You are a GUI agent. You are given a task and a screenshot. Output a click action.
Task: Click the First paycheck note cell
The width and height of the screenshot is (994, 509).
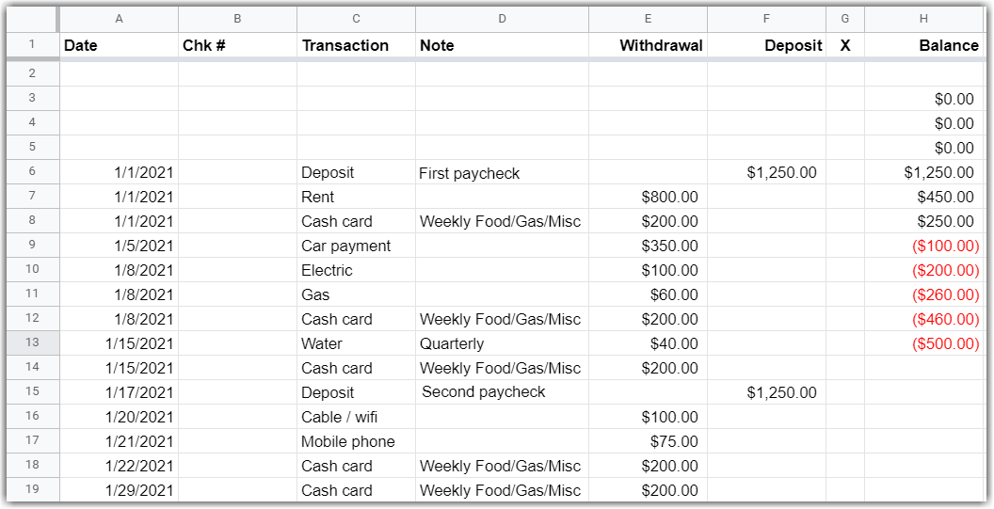pyautogui.click(x=502, y=173)
